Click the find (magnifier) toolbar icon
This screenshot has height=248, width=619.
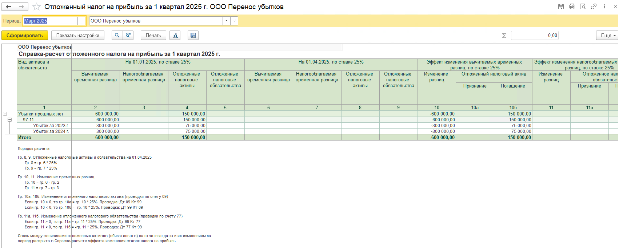pyautogui.click(x=117, y=35)
